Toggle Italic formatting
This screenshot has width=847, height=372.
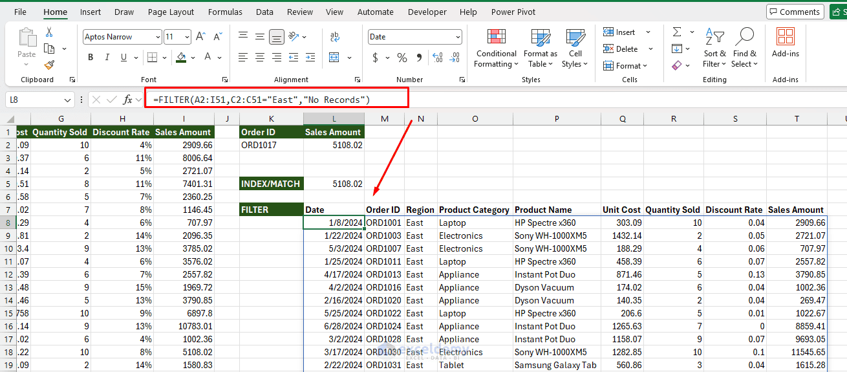(106, 58)
